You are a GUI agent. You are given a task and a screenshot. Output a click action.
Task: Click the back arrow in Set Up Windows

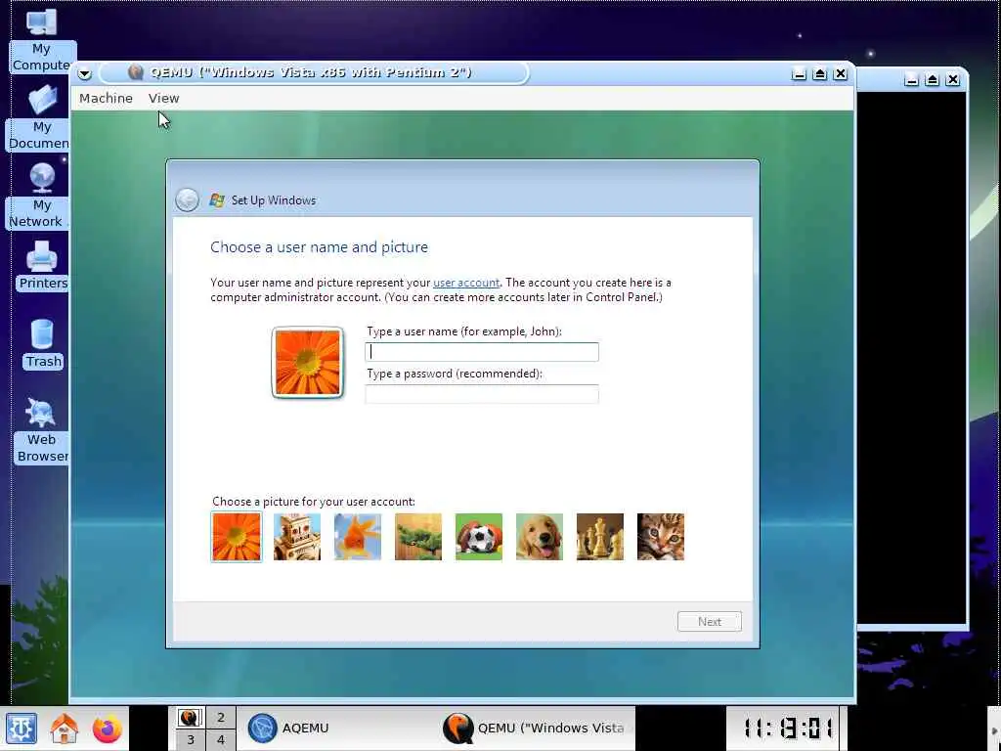187,200
